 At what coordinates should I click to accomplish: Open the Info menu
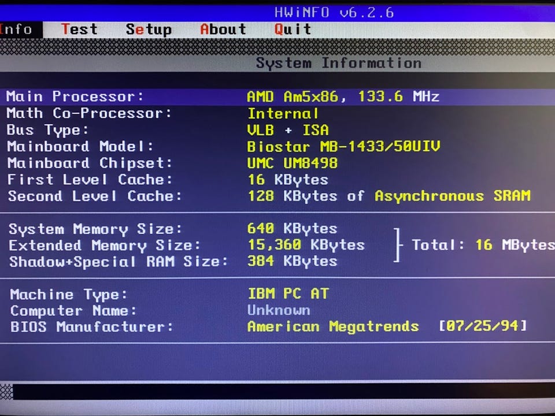click(16, 29)
